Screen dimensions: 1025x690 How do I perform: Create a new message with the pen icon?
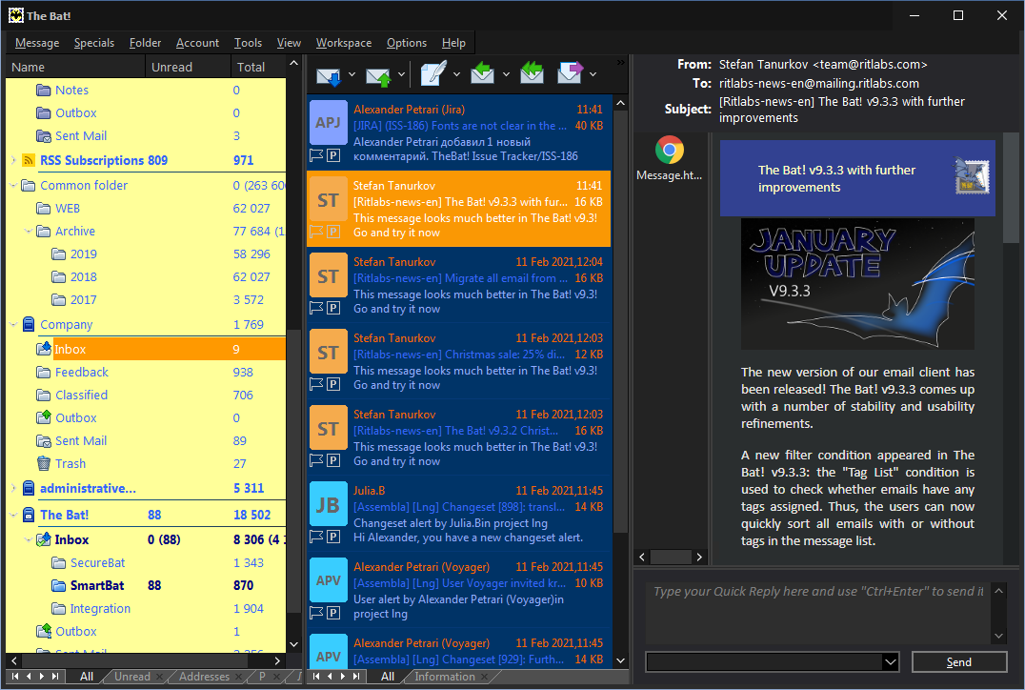pos(433,73)
